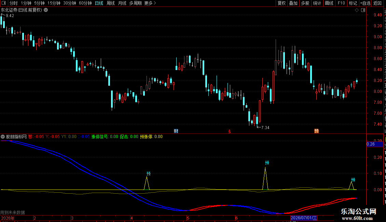Switch to 月线 monthly chart
The width and height of the screenshot is (386, 222).
click(x=122, y=3)
